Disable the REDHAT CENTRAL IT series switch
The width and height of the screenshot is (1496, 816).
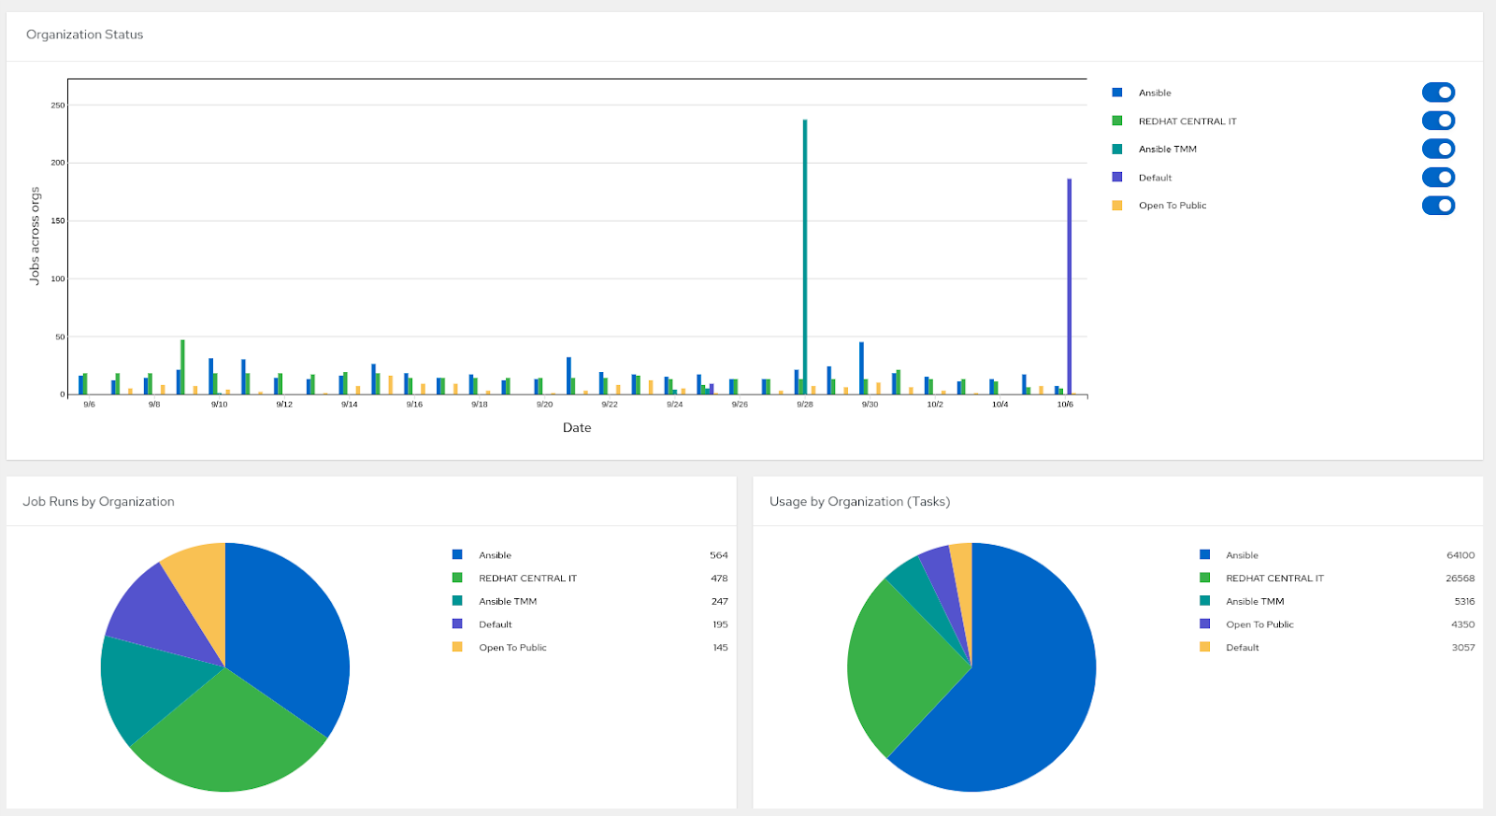coord(1438,121)
